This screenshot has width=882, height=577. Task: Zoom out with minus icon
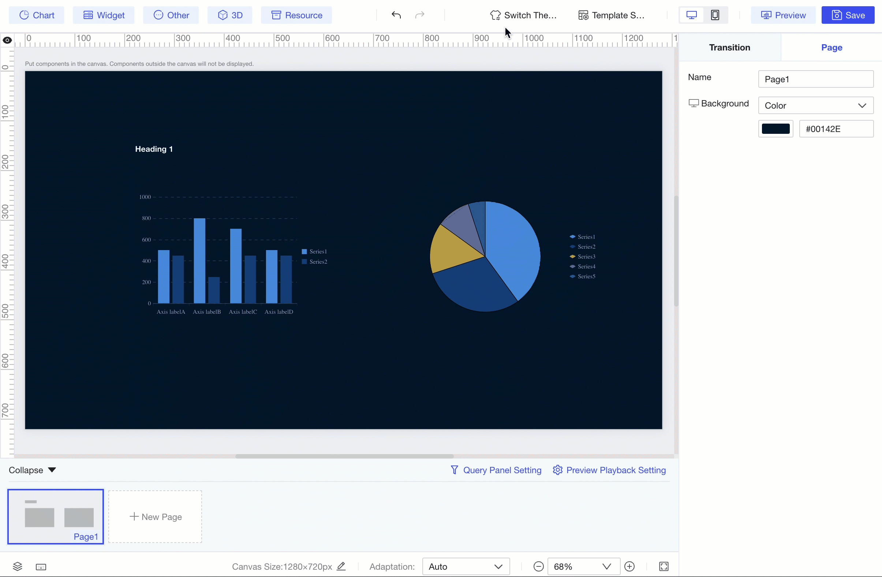[538, 567]
